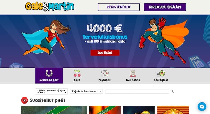Click the poker chip Kaikki pelit icon
Screen dimensions: 210x114
[x=161, y=73]
